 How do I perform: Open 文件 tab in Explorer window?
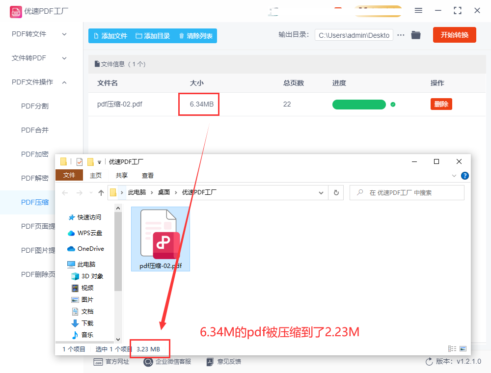(69, 175)
